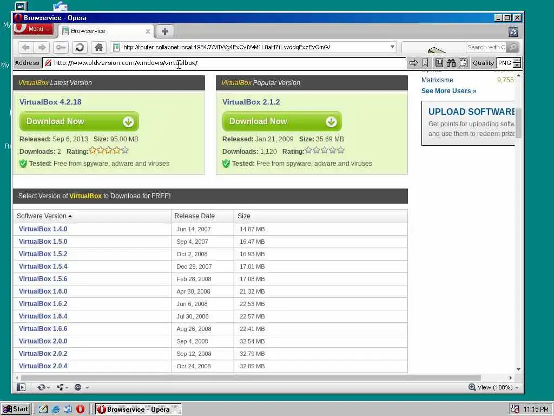Click the page scroll down arrow
Screen dimensions: 554x416
point(518,369)
